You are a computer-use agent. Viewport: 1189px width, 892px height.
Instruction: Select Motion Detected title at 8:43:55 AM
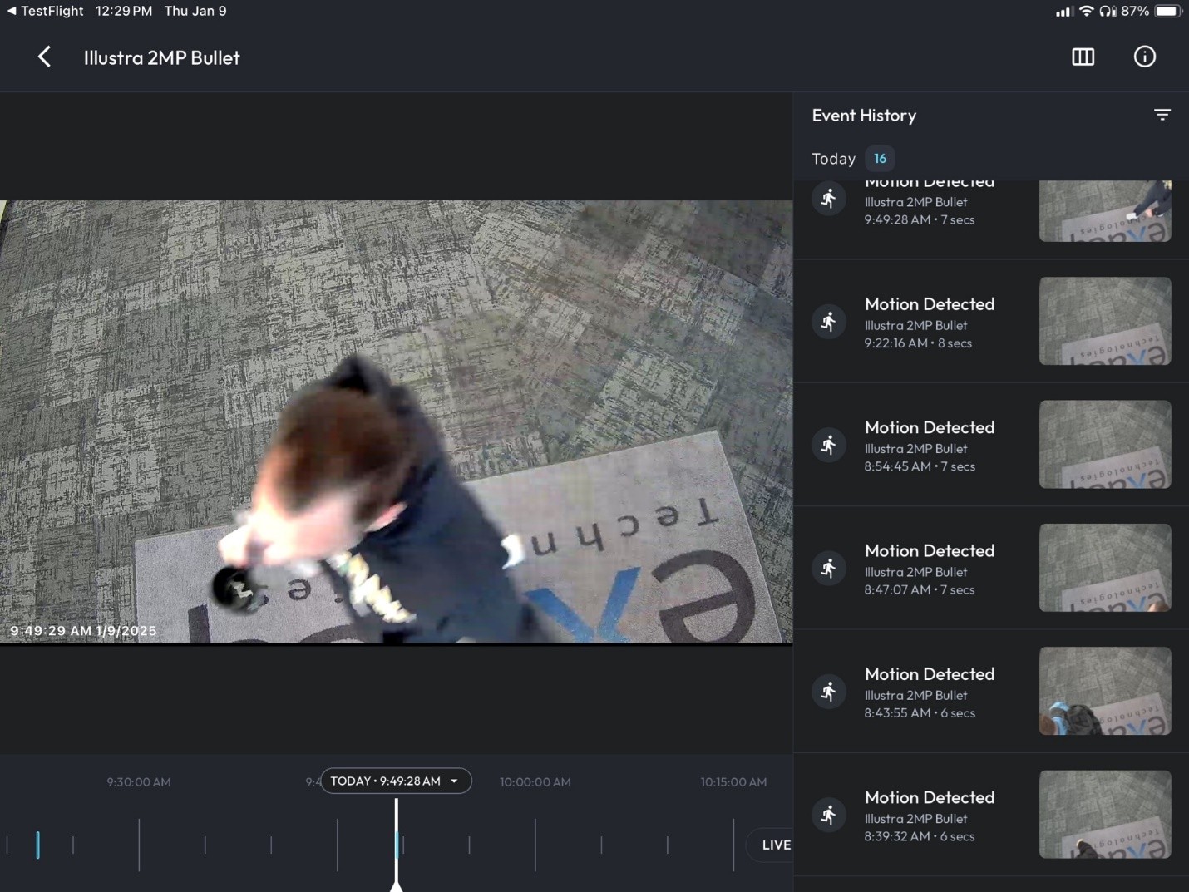(x=930, y=674)
